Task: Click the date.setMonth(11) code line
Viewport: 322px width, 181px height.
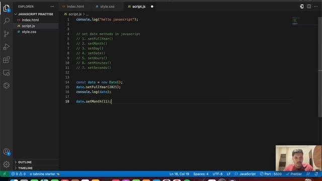Action: [x=94, y=102]
